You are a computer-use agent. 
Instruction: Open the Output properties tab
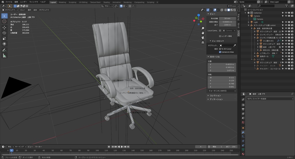tap(243, 109)
